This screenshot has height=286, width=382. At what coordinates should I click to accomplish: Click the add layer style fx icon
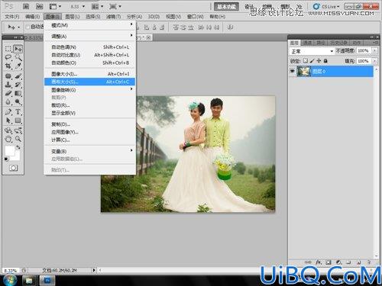pyautogui.click(x=319, y=262)
